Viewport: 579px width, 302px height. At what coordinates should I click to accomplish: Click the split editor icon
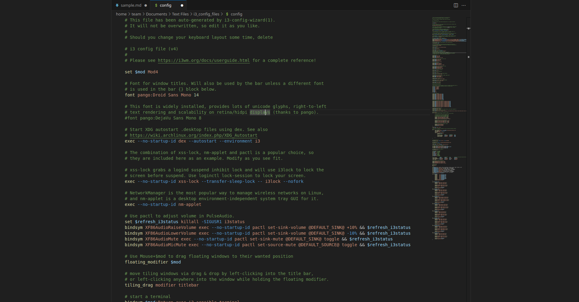click(455, 5)
